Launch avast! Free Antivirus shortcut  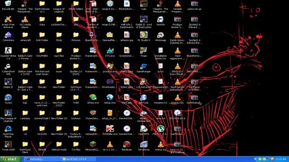click(8, 19)
